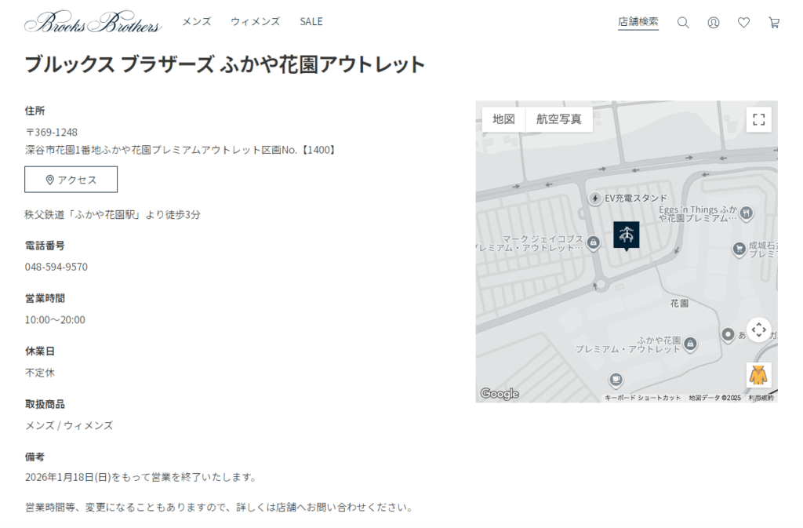
Task: Open the SALE menu
Action: click(x=311, y=22)
